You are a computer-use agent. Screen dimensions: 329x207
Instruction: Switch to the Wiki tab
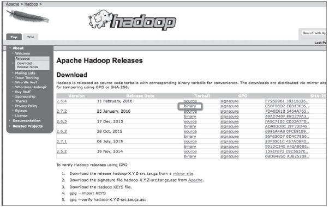click(x=31, y=36)
